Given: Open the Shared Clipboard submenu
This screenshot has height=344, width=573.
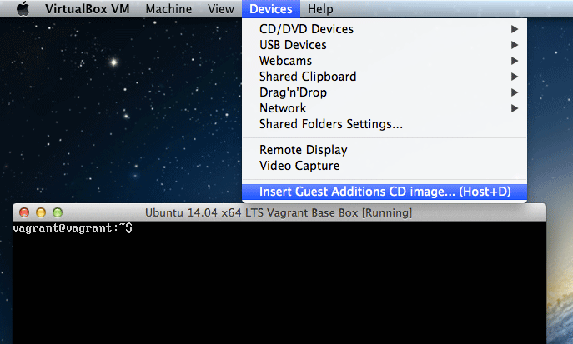Looking at the screenshot, I should pyautogui.click(x=308, y=77).
